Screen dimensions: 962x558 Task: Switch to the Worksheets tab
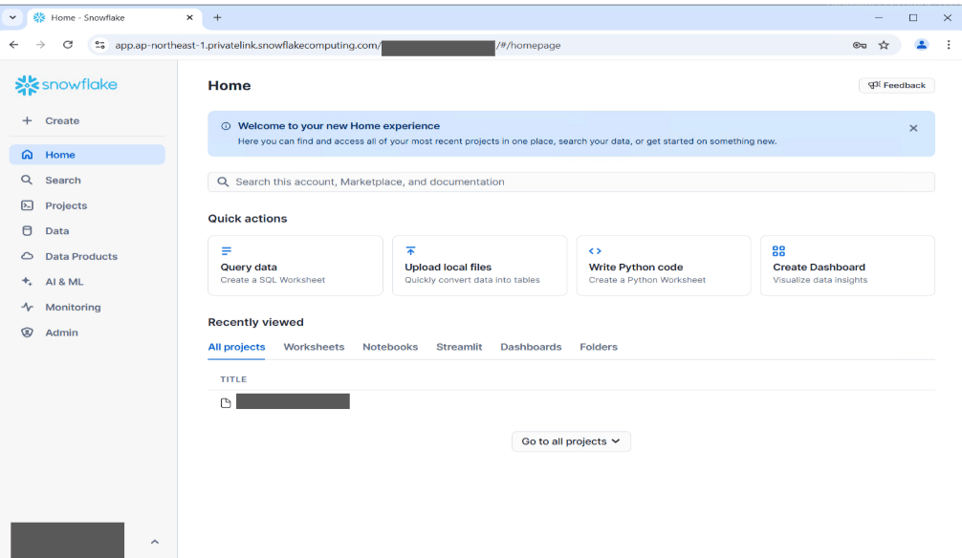tap(314, 347)
